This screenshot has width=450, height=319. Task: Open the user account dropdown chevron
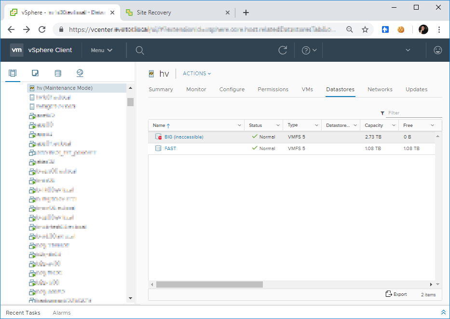pyautogui.click(x=408, y=50)
